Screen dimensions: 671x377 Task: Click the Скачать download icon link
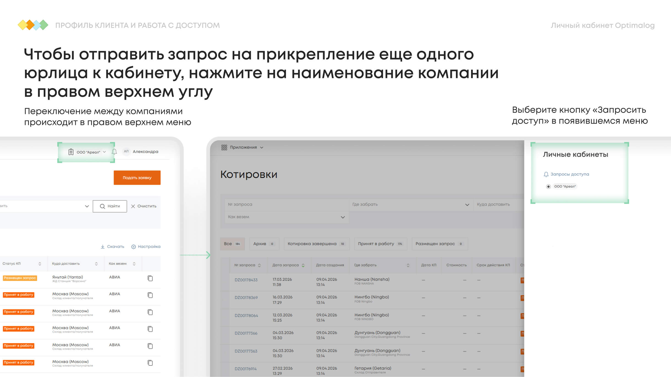click(x=103, y=247)
